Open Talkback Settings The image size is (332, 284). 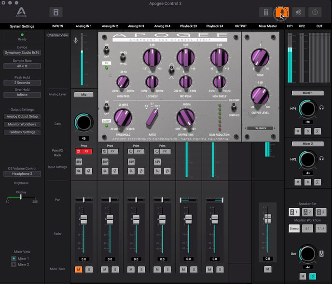[22, 132]
